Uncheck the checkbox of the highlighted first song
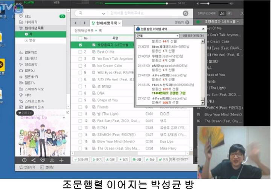Image resolution: width=271 pixels, height=189 pixels. pyautogui.click(x=80, y=45)
